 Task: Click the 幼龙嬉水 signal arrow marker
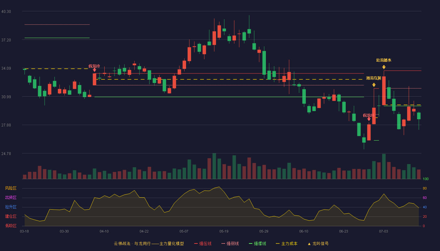pyautogui.click(x=384, y=67)
